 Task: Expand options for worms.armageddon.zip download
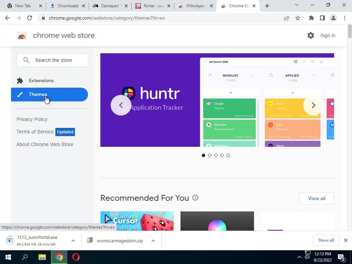(153, 241)
